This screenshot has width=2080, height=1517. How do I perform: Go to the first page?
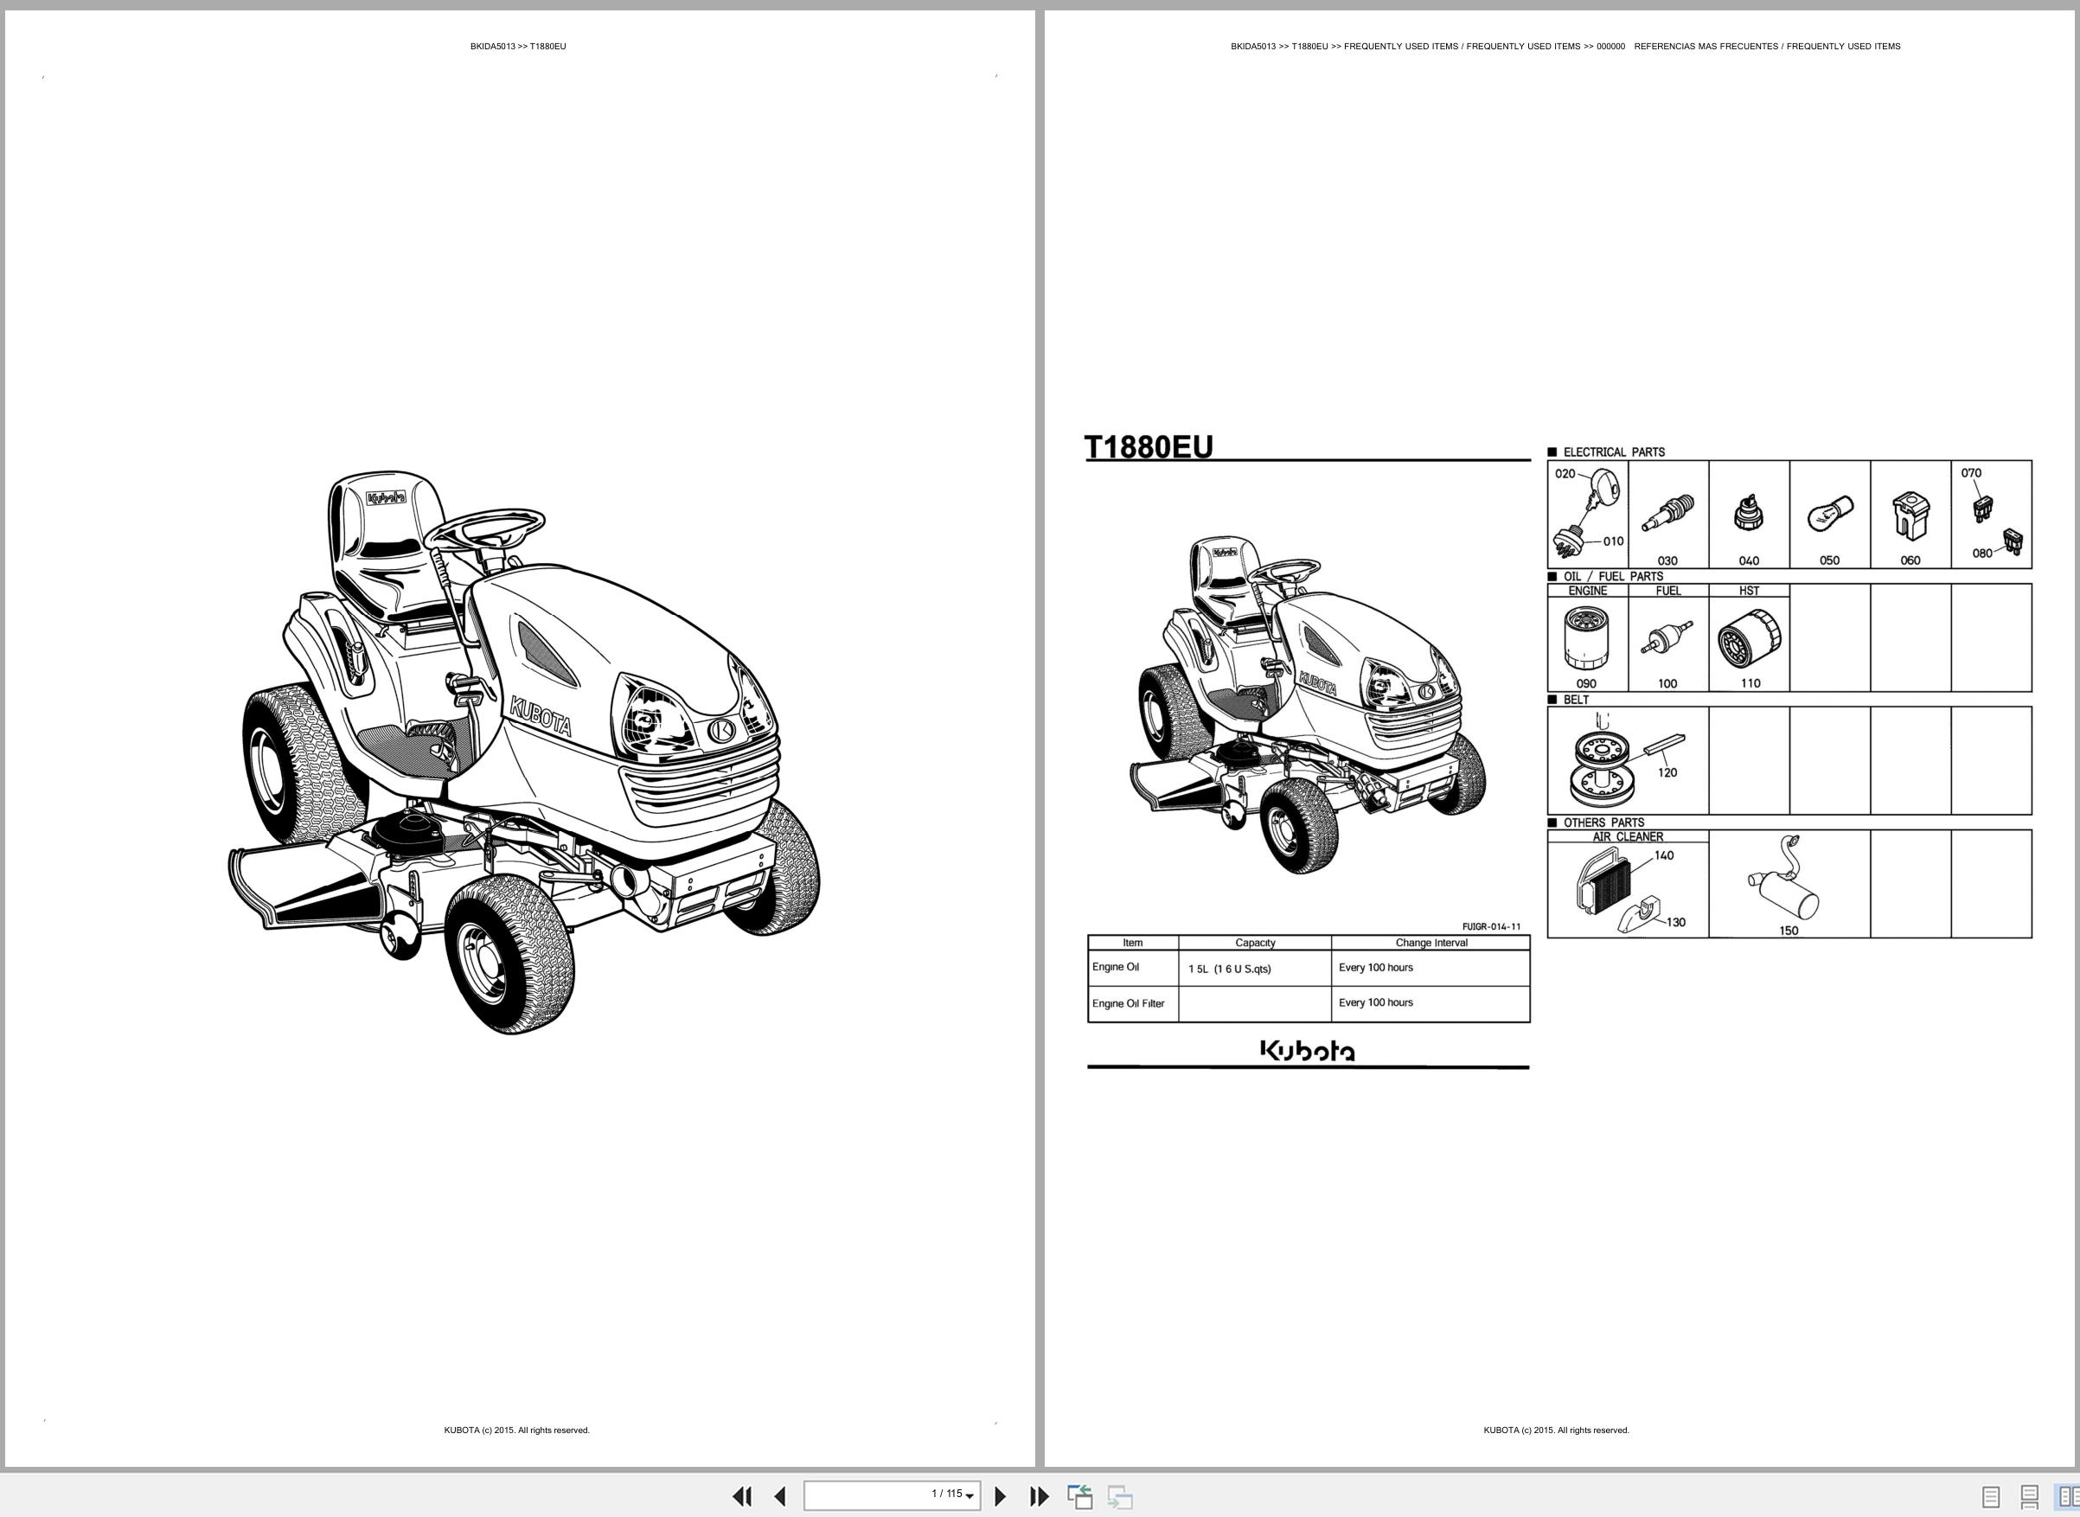tap(742, 1497)
